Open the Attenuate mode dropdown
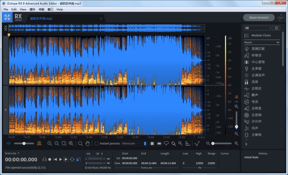Screen dimensions: 288x175 click(131, 143)
